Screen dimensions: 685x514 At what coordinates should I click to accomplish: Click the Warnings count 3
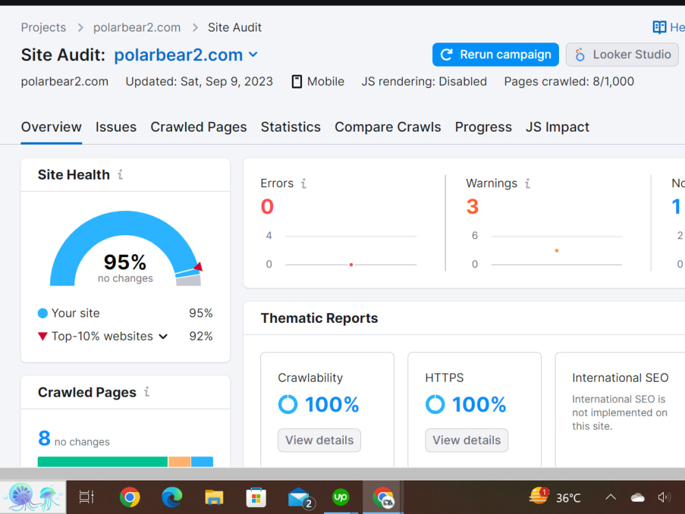coord(472,206)
